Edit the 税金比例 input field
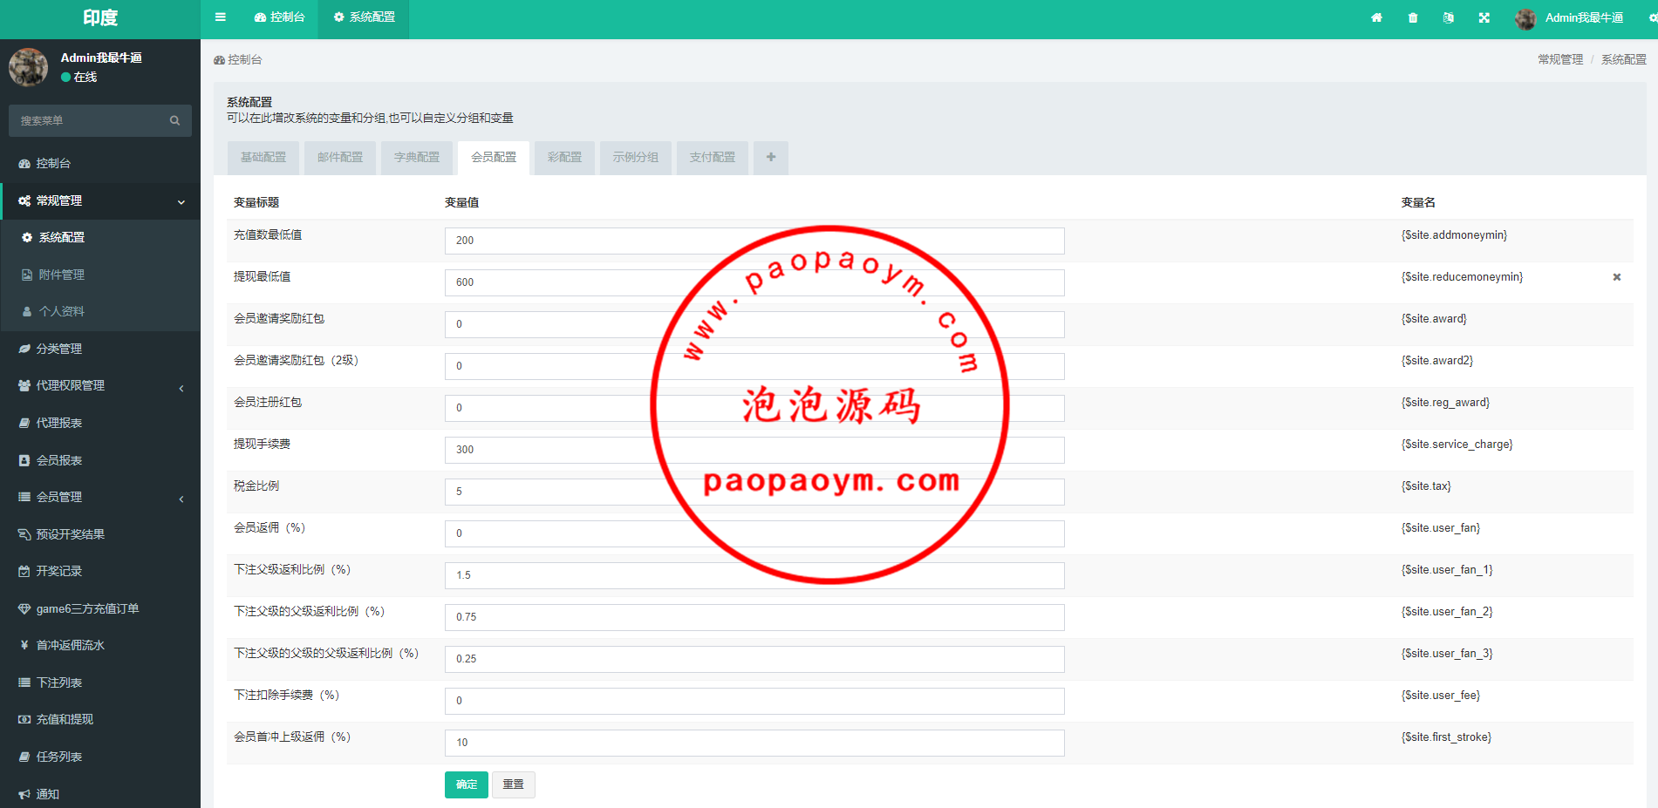This screenshot has height=808, width=1658. pos(754,492)
